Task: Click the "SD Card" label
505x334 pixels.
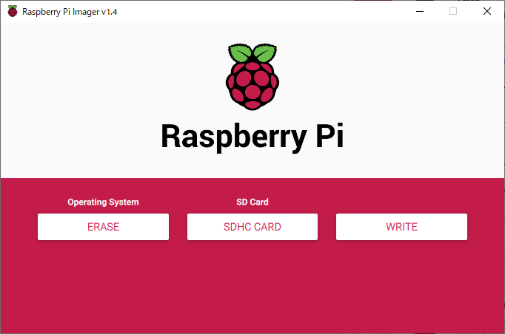Action: [x=252, y=202]
